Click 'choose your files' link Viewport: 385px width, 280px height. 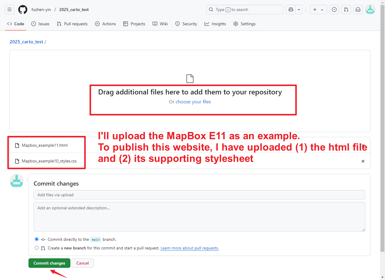(x=193, y=102)
